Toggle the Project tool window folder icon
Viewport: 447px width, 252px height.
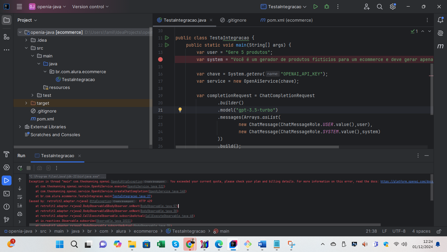click(x=7, y=20)
